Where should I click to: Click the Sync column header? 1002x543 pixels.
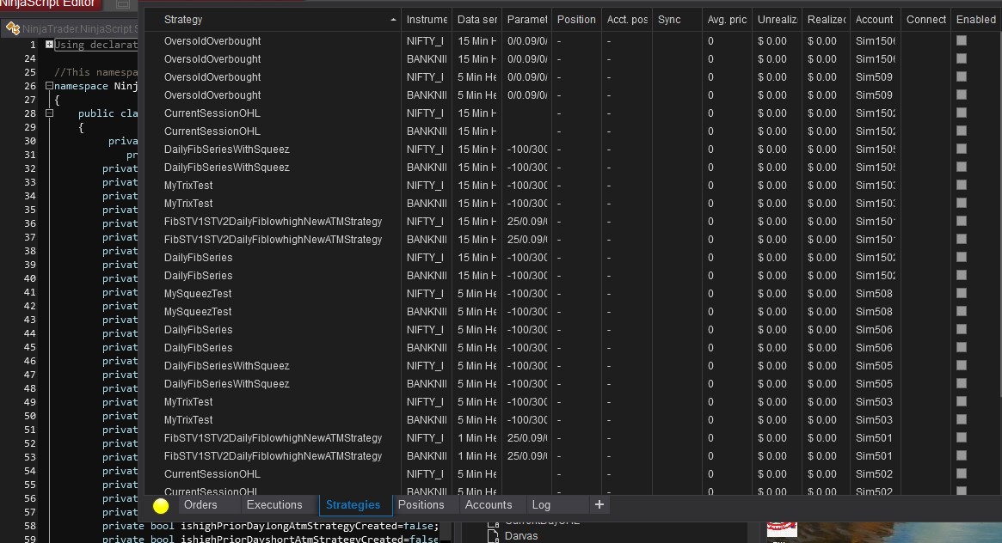(677, 20)
